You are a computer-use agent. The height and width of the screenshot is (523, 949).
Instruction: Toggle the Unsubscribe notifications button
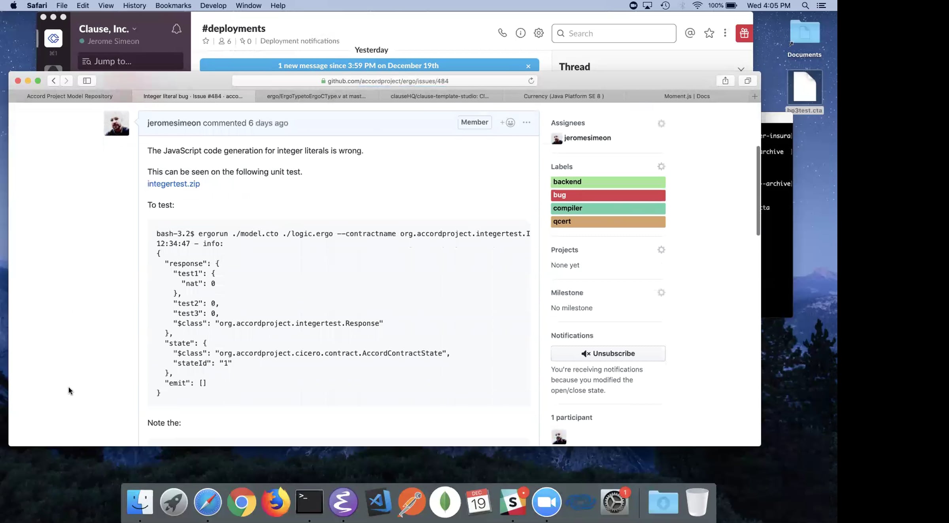tap(608, 354)
